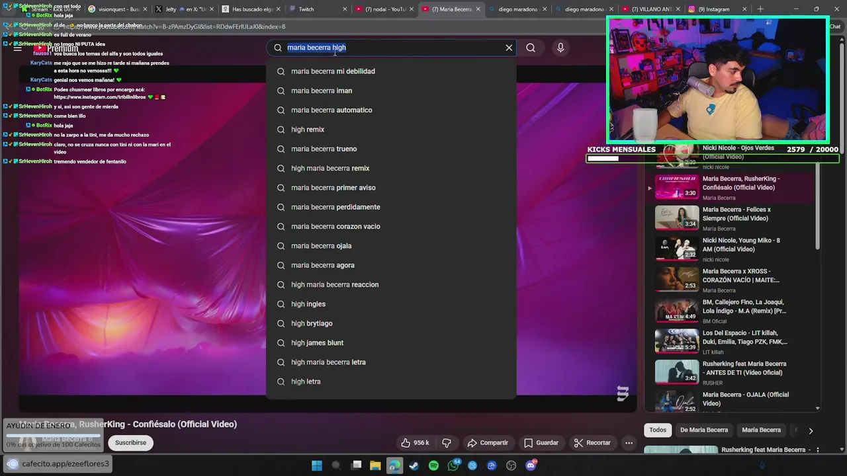Screen dimensions: 847x476
Task: Open Instagram link in BotRix chat message
Action: 100,97
